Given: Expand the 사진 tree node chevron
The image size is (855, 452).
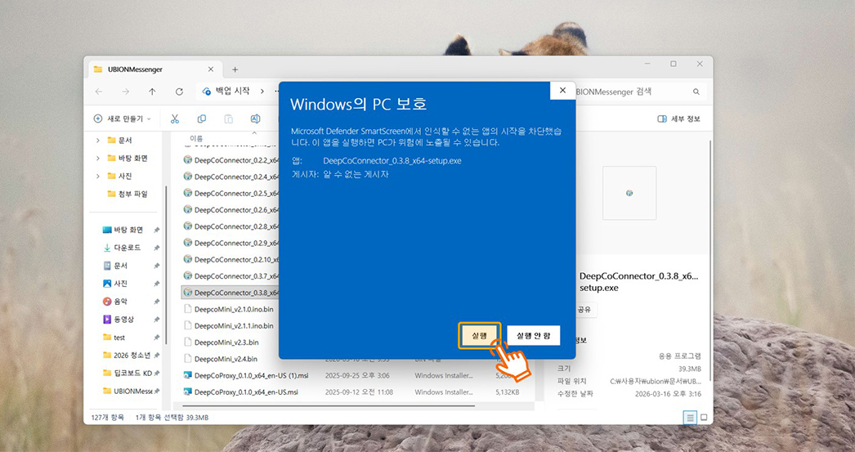Looking at the screenshot, I should 97,176.
